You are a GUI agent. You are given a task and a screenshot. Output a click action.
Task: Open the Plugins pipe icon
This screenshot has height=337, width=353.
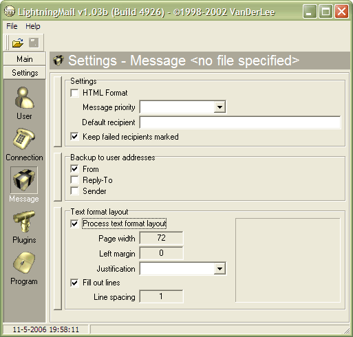point(24,221)
